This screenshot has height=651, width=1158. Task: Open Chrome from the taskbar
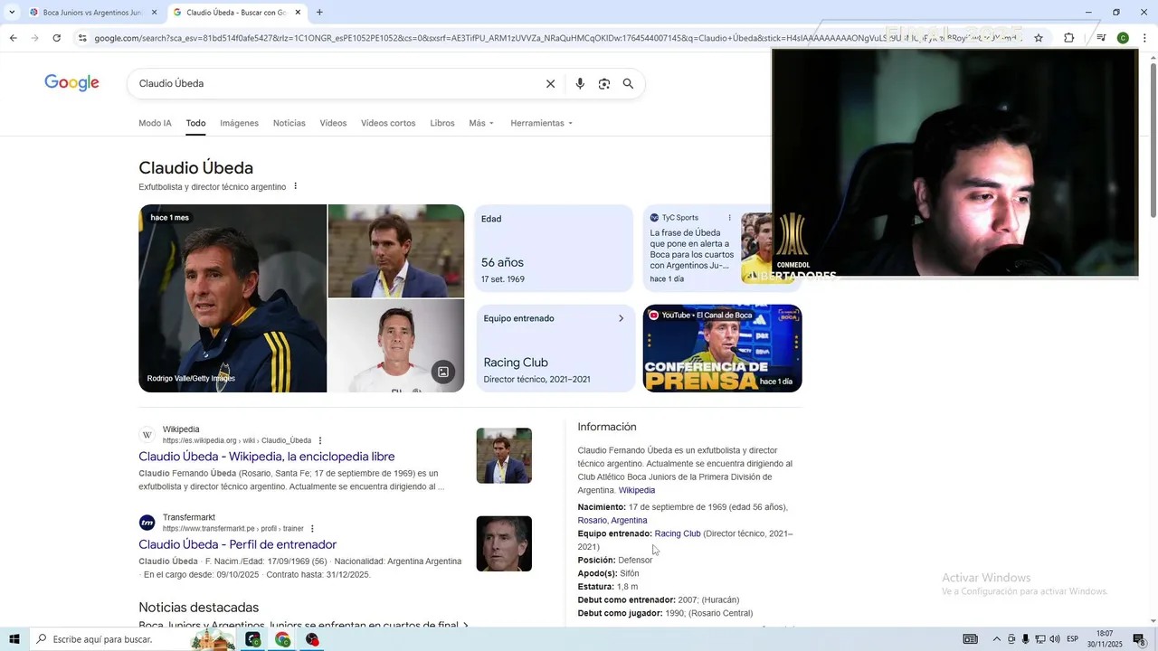click(x=283, y=639)
